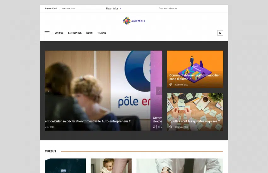
Task: Click the Cursus section heading
Action: coord(50,151)
